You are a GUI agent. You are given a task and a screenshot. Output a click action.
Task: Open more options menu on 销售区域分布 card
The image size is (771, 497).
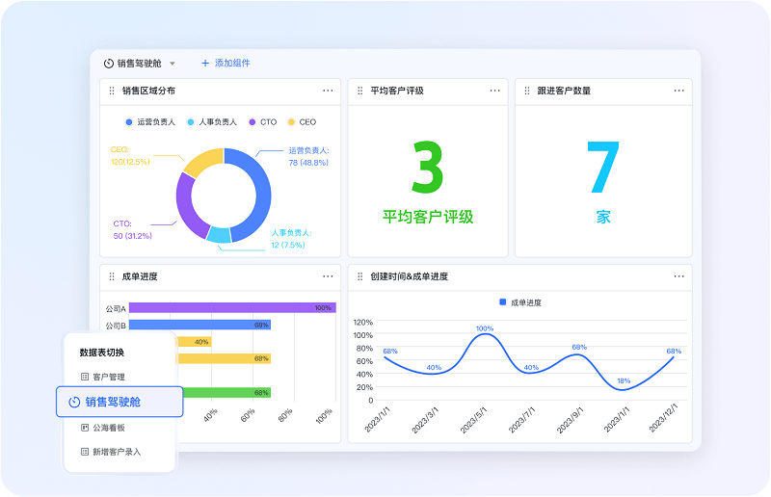pos(328,91)
